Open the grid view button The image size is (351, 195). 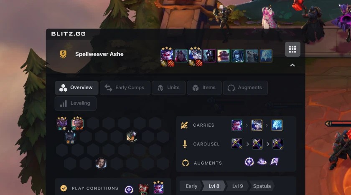click(x=292, y=49)
